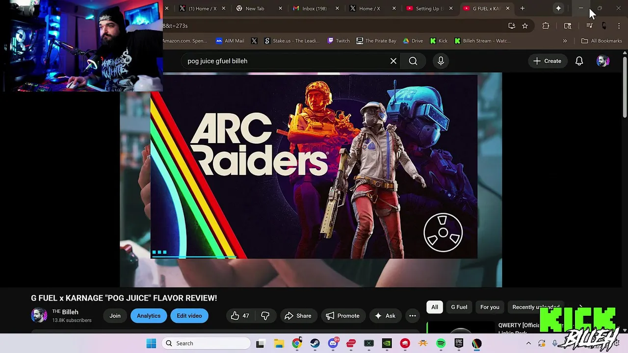
Task: Open the Ask AI button
Action: [385, 316]
